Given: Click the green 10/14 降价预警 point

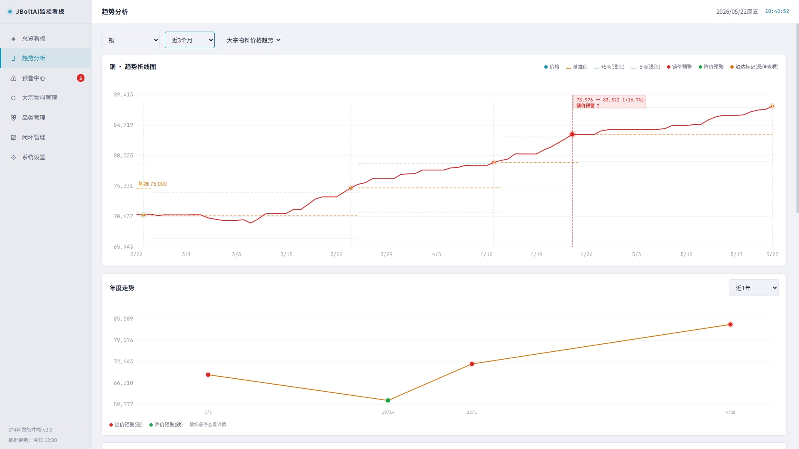Looking at the screenshot, I should point(388,400).
